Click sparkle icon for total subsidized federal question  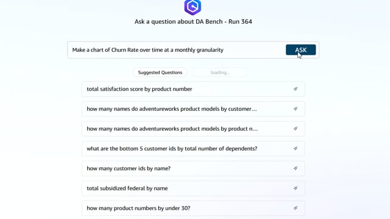point(296,188)
